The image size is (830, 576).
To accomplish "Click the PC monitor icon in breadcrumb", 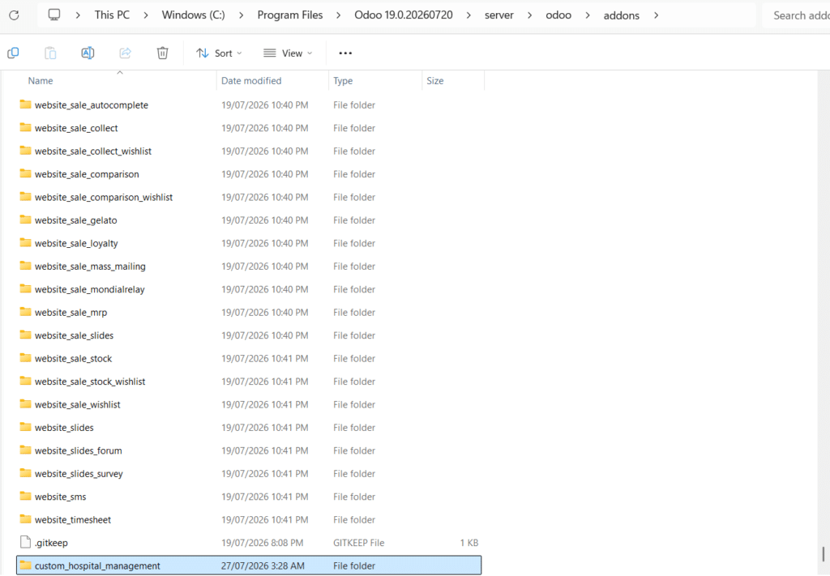I will 54,15.
